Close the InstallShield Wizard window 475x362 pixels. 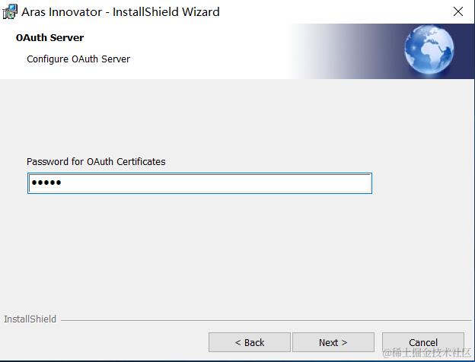coord(458,12)
